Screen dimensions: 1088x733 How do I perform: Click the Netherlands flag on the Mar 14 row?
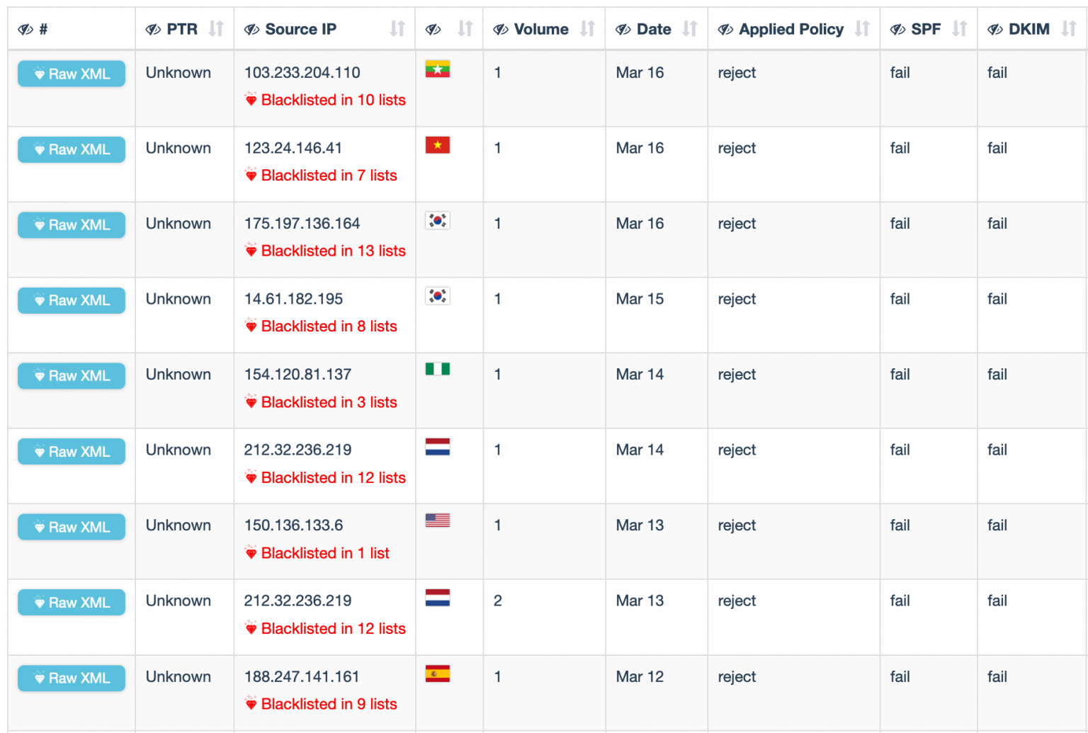click(x=437, y=447)
